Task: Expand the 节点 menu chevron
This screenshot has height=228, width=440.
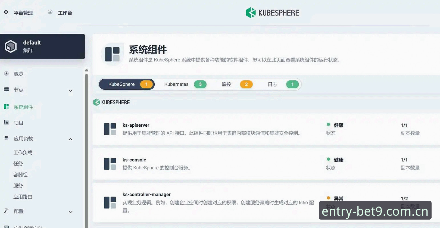Action: pyautogui.click(x=70, y=90)
